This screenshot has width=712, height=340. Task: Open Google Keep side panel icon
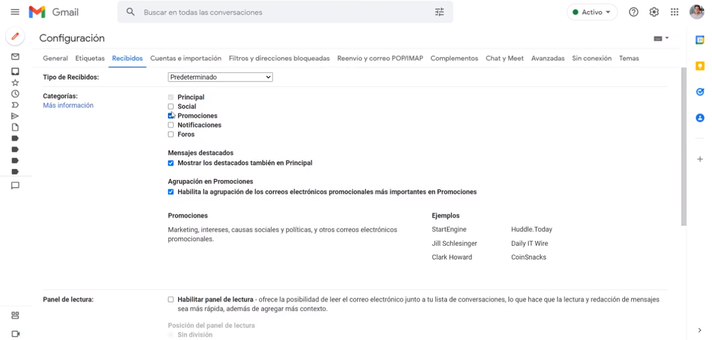(700, 66)
